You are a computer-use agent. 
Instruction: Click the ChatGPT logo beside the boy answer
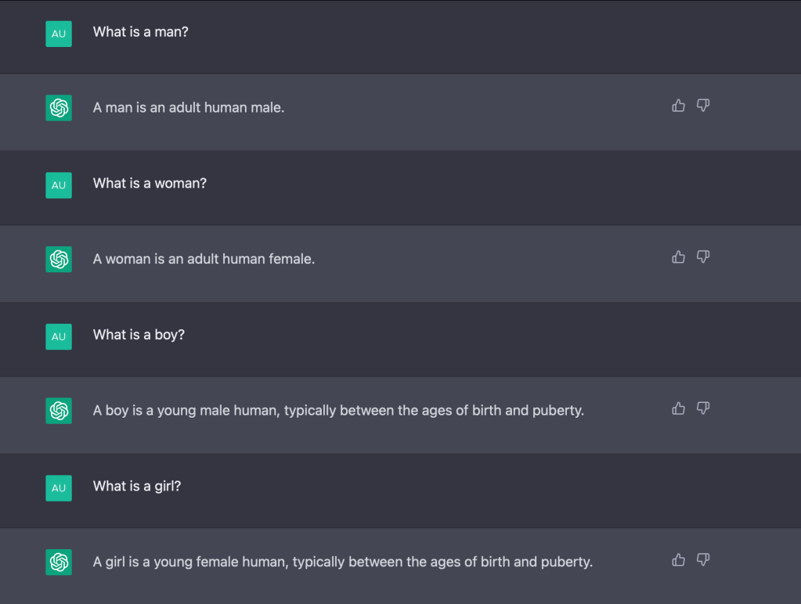click(59, 411)
